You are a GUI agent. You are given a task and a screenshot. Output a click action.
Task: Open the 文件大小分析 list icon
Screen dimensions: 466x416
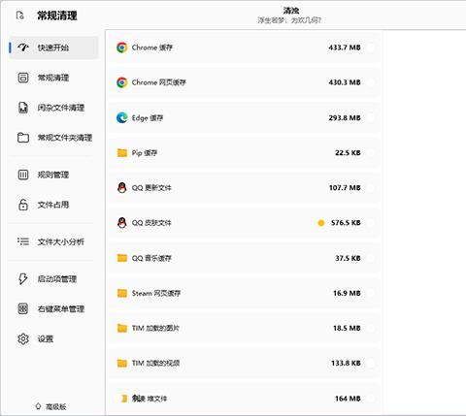click(23, 241)
